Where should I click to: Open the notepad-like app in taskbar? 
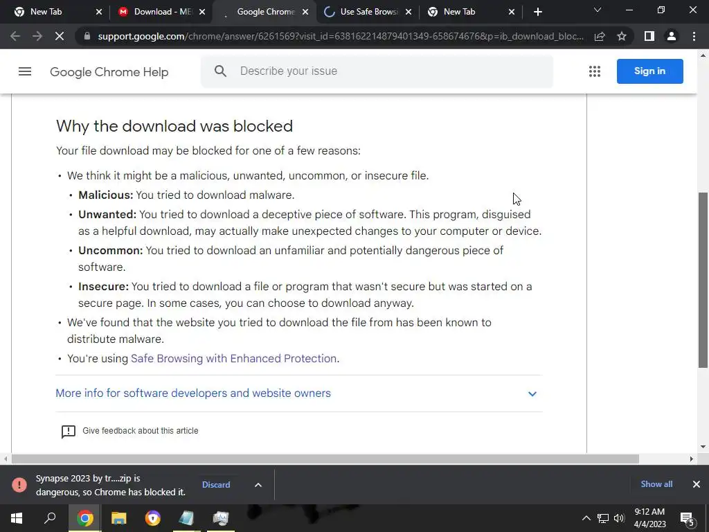click(186, 518)
